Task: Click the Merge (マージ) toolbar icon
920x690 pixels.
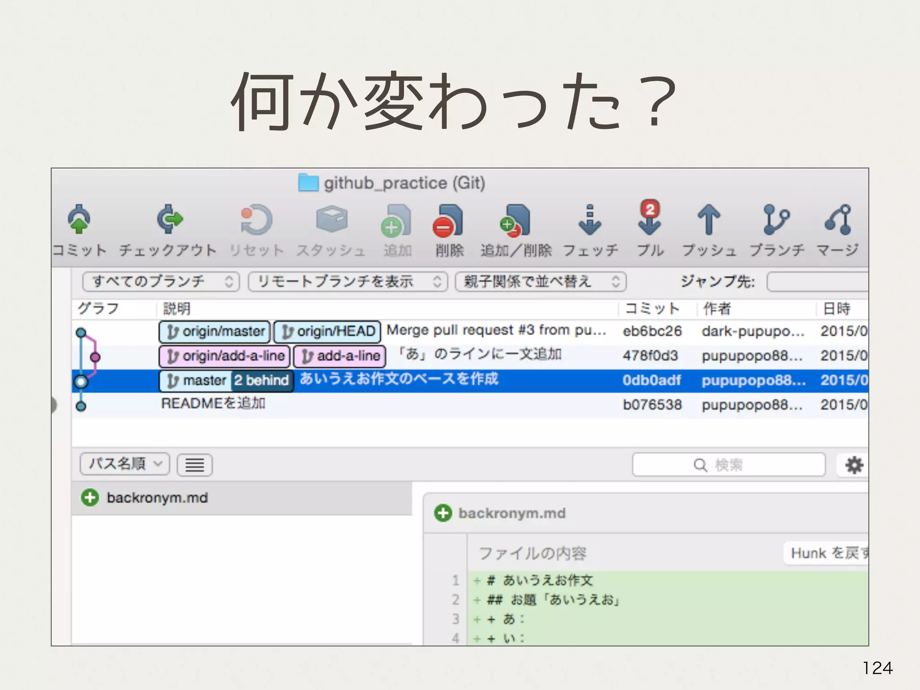Action: tap(838, 220)
